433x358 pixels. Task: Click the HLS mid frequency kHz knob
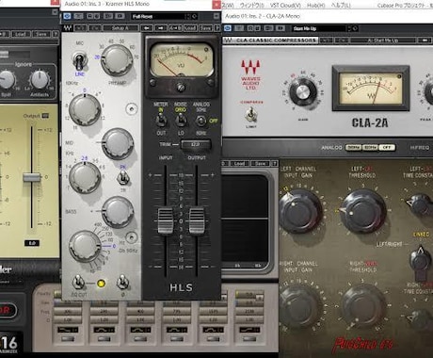[85, 177]
